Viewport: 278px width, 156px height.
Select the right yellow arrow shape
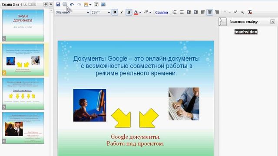pos(149,118)
